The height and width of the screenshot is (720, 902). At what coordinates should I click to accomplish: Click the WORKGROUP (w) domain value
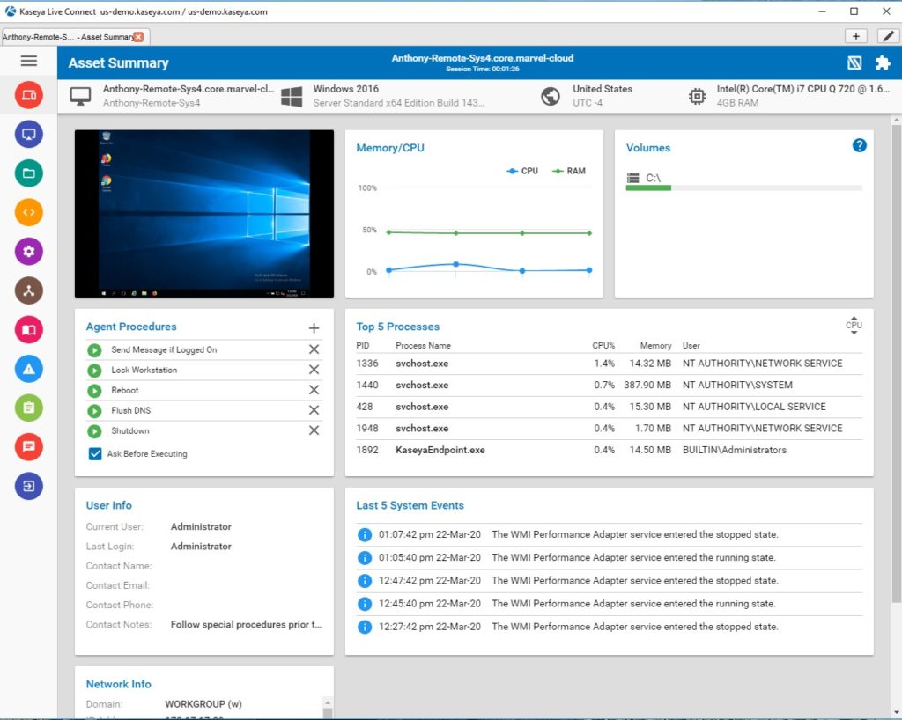(x=203, y=704)
